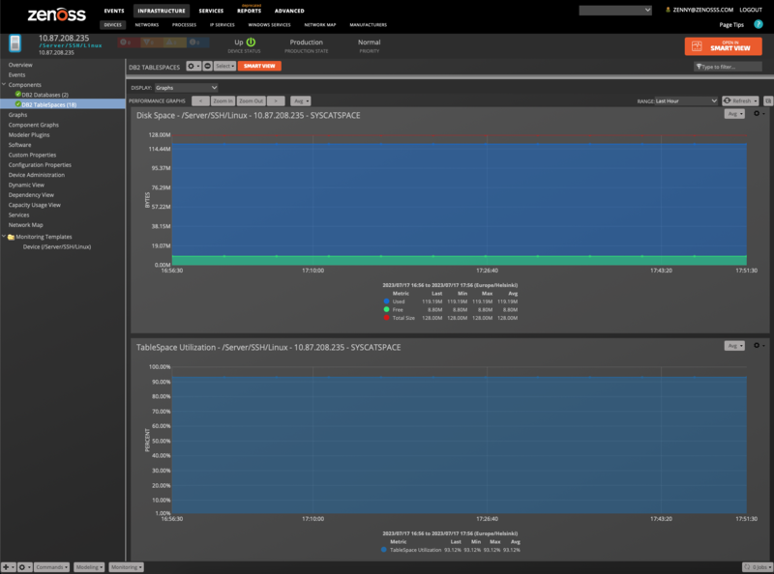Click the Refresh graphs button
Screen dimensions: 774x574
tap(740, 100)
